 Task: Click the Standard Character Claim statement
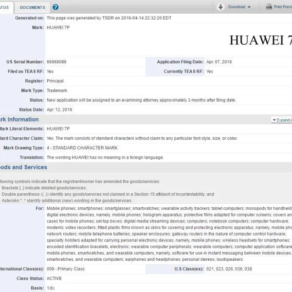point(142,138)
